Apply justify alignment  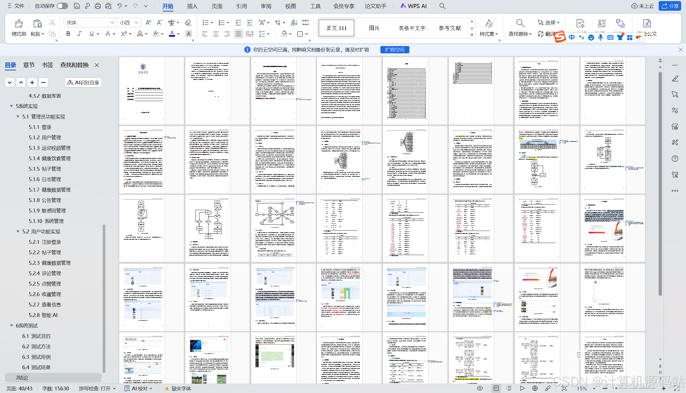tap(238, 34)
